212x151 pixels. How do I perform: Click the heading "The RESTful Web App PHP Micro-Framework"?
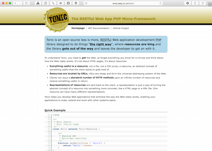pyautogui.click(x=113, y=19)
